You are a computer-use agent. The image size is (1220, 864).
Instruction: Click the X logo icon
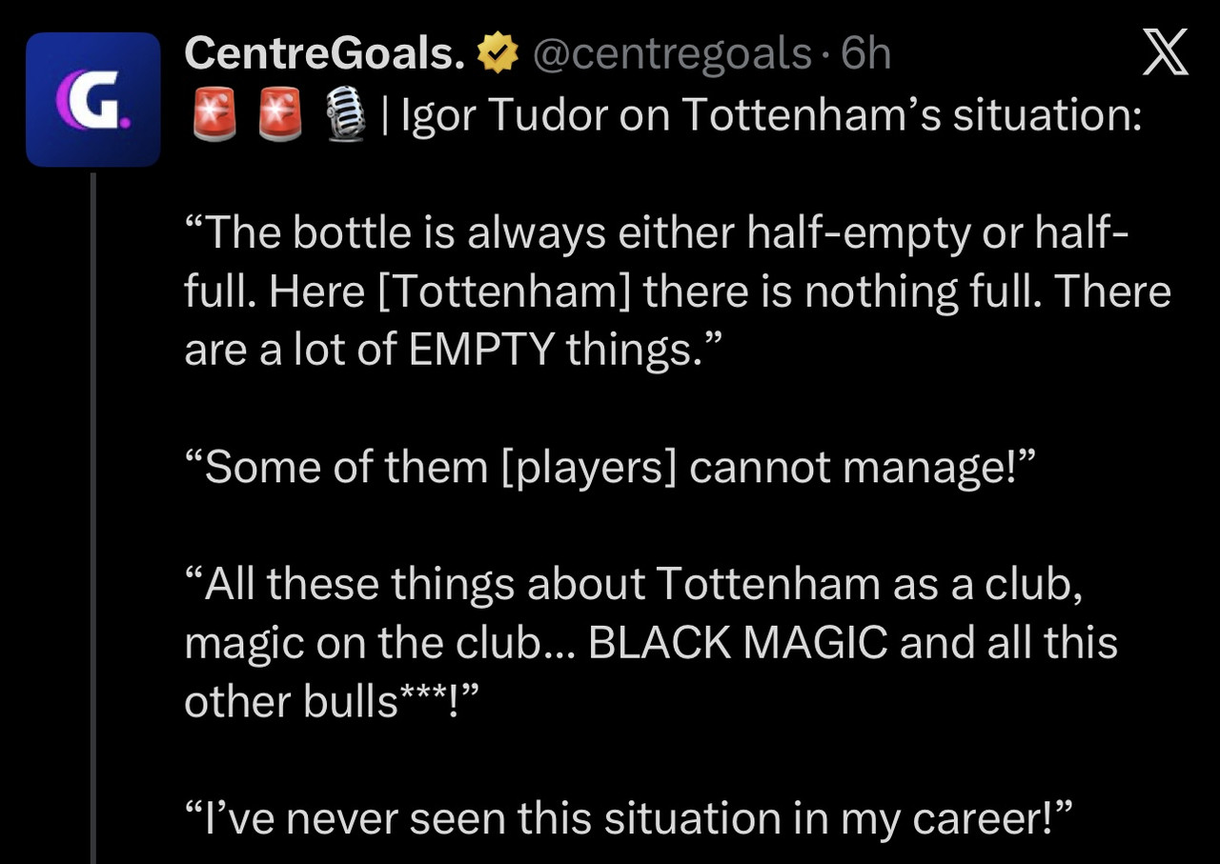tap(1165, 51)
